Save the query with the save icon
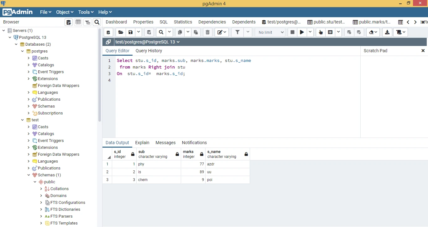The height and width of the screenshot is (227, 428). 130,32
